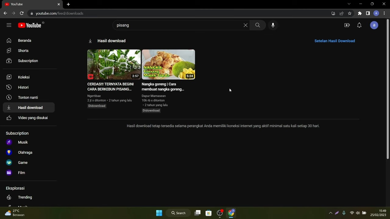The width and height of the screenshot is (390, 219).
Task: Click the address bar URL
Action: (59, 13)
